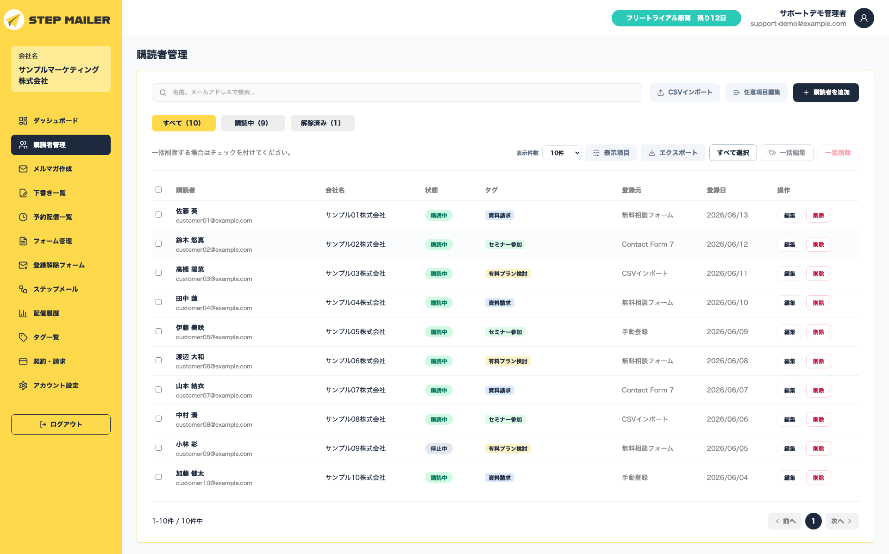Open 予約配信一覧 clock icon
889x554 pixels.
pyautogui.click(x=23, y=217)
